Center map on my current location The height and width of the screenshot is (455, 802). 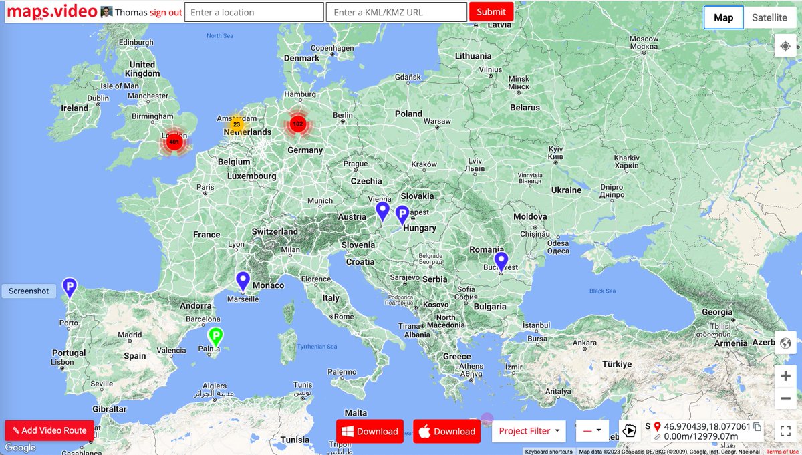[x=785, y=46]
